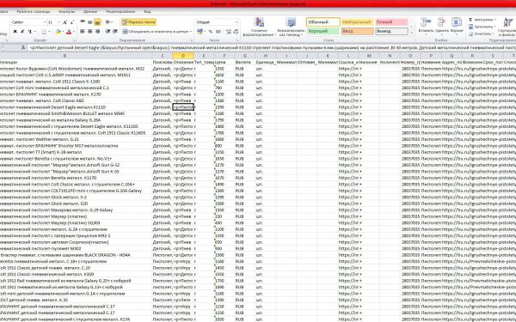Click the fx insert function icon
This screenshot has height=322, width=516.
[23, 47]
